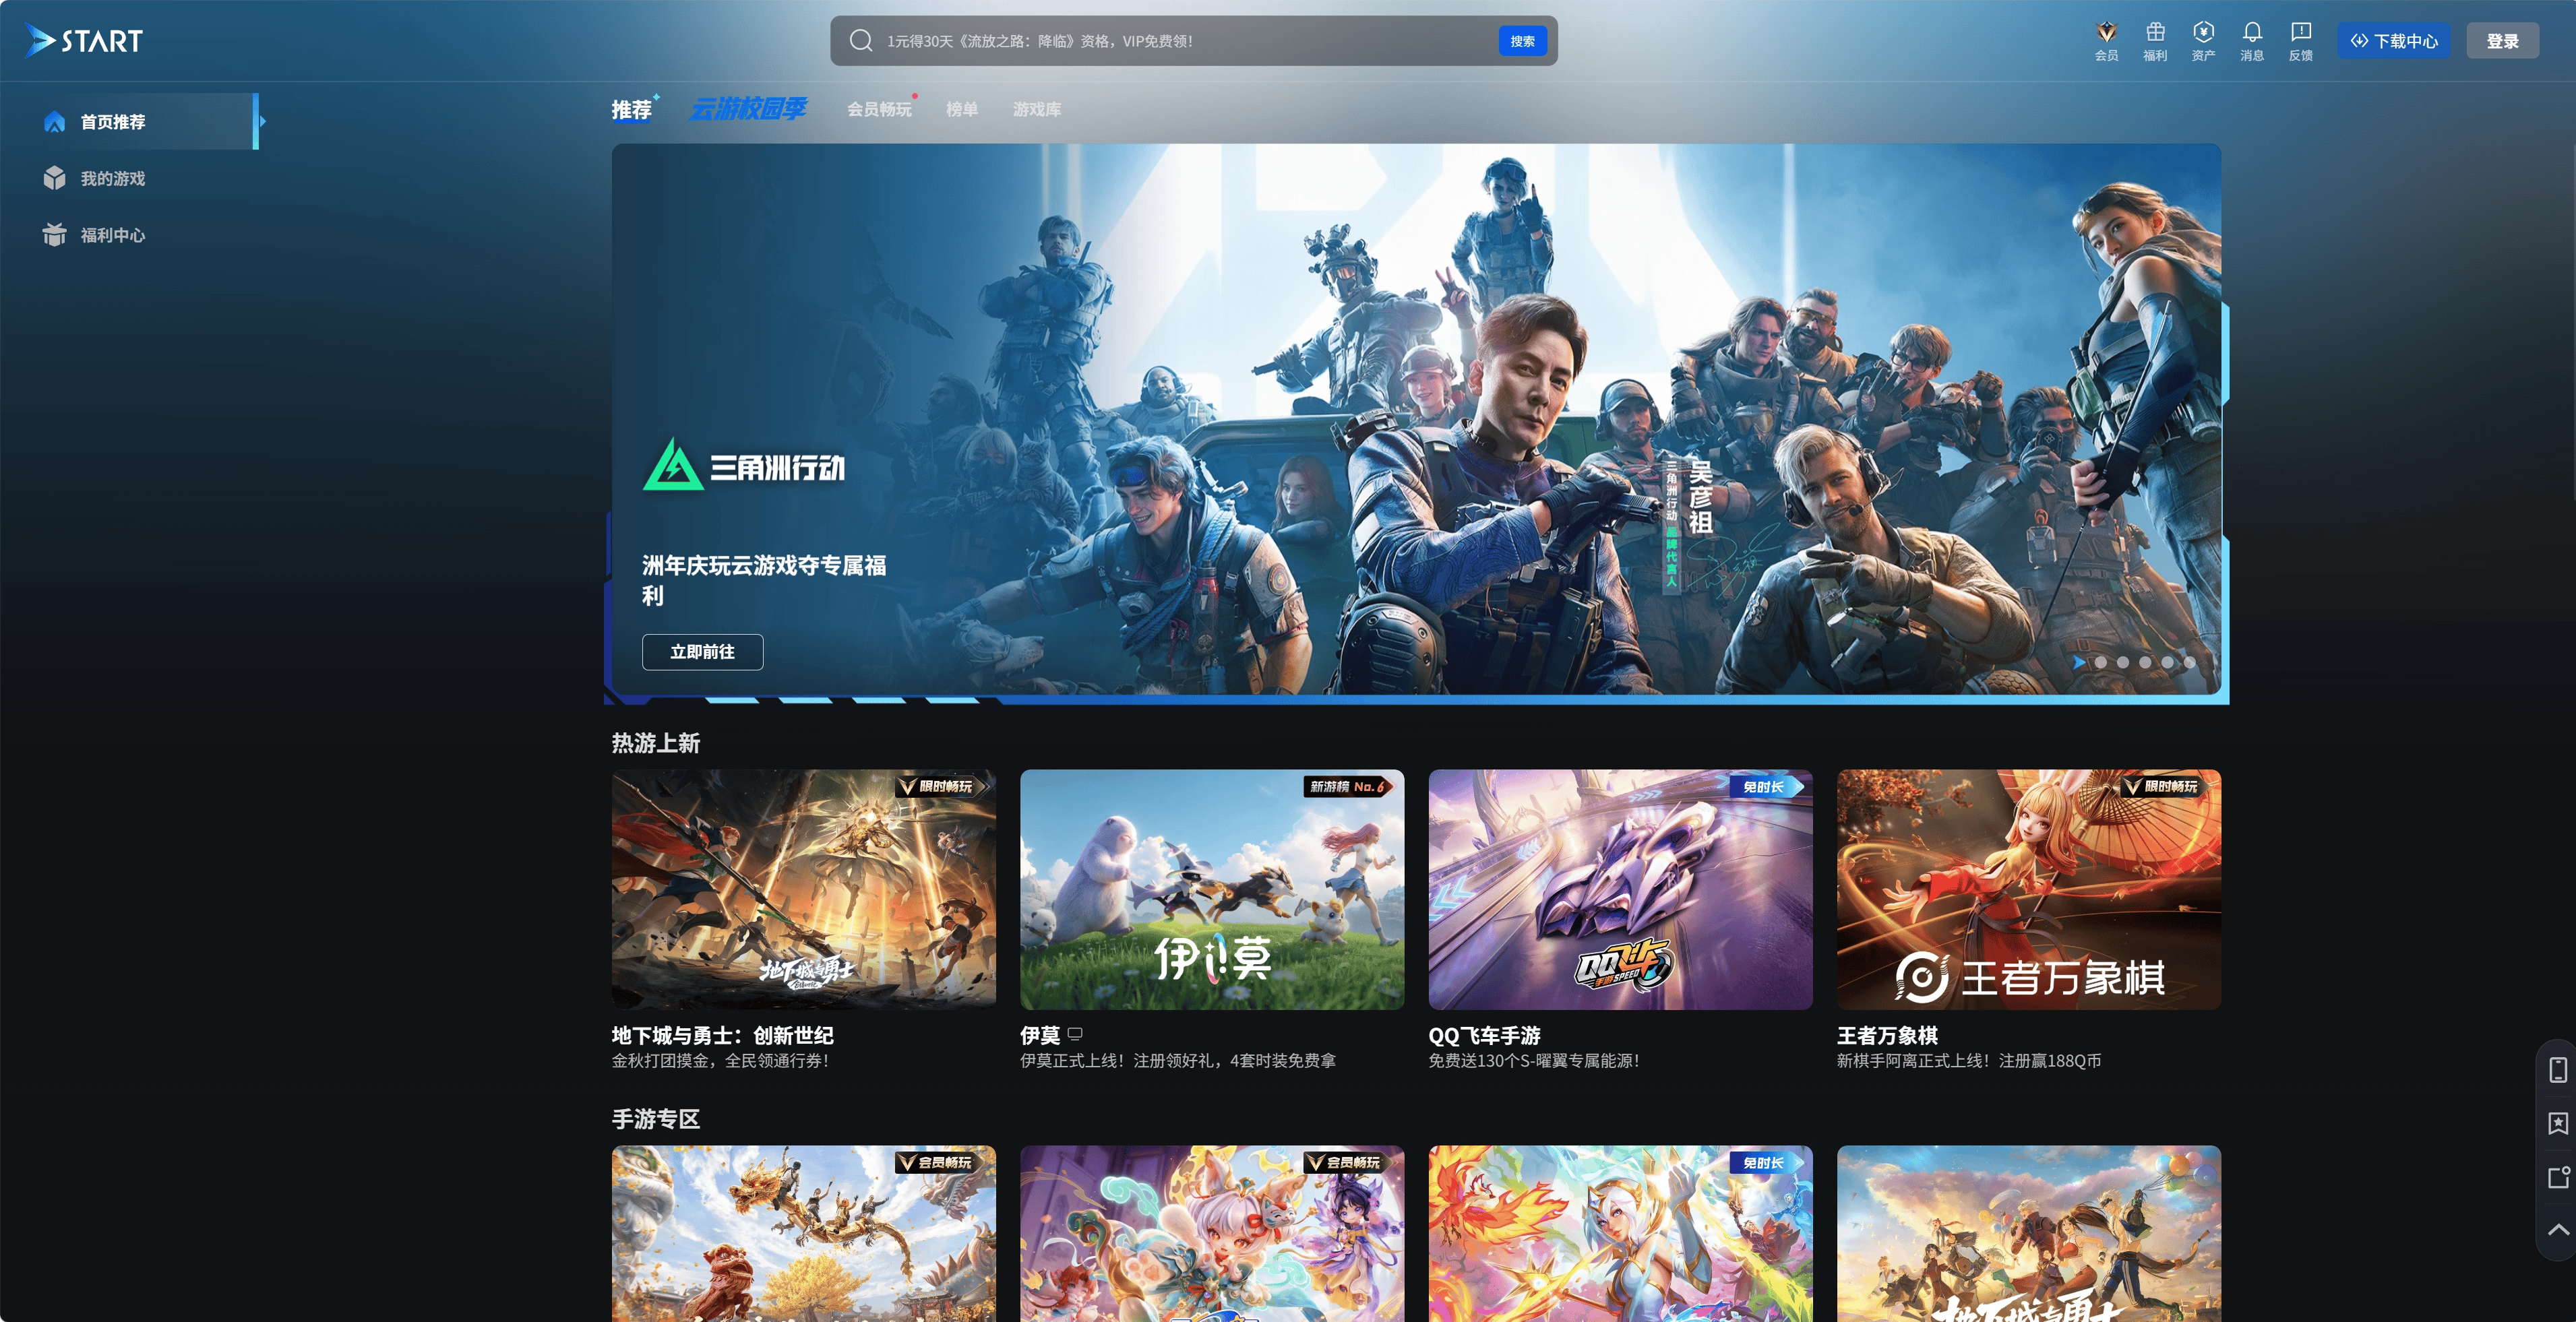2576x1322 pixels.
Task: Click the banner caption 洲年庆玩云游戏夺专属福利
Action: click(x=764, y=580)
